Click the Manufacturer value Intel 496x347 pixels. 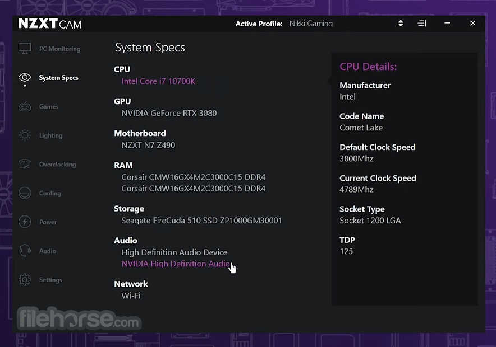pyautogui.click(x=347, y=97)
